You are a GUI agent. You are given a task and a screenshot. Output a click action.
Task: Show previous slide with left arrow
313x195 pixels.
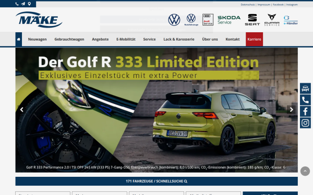click(x=22, y=110)
